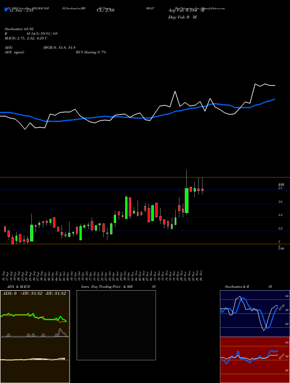Click the "SI 14/3: 59.91 / 69" value

42,34
